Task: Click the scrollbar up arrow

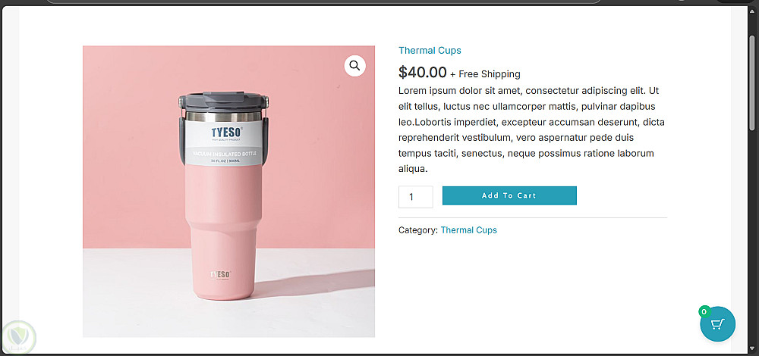Action: click(752, 14)
